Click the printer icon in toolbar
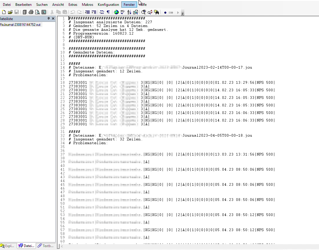319x250 pixels. tap(31, 12)
